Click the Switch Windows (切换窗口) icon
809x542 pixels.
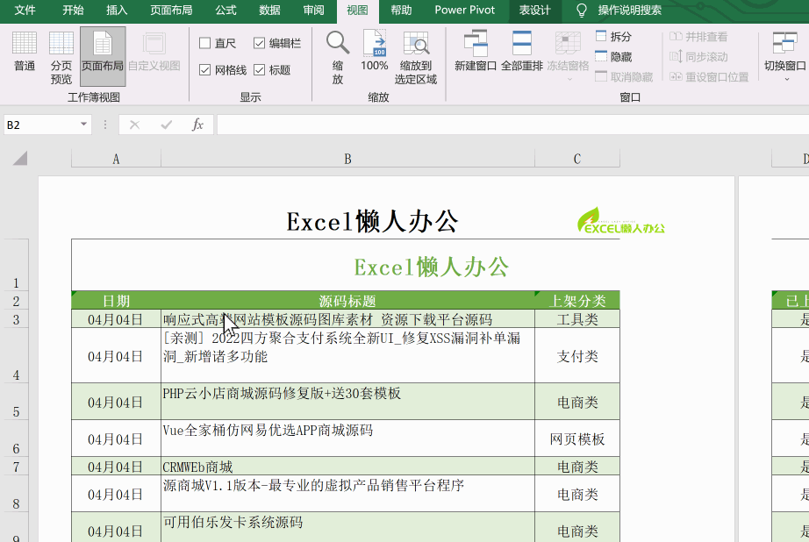pos(784,42)
